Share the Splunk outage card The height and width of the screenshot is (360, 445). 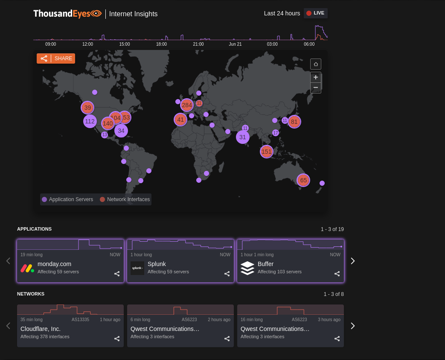[x=227, y=274]
